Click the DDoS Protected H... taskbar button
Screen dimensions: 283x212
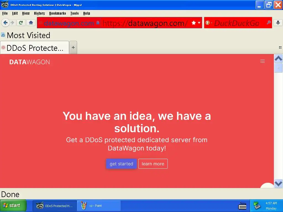point(55,206)
